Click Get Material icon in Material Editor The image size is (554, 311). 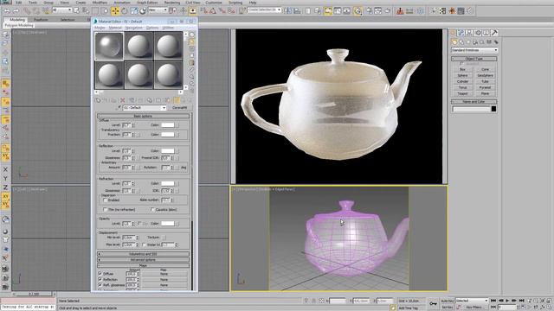(98, 100)
